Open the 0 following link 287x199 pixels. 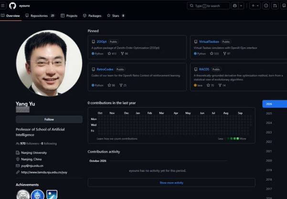49,144
